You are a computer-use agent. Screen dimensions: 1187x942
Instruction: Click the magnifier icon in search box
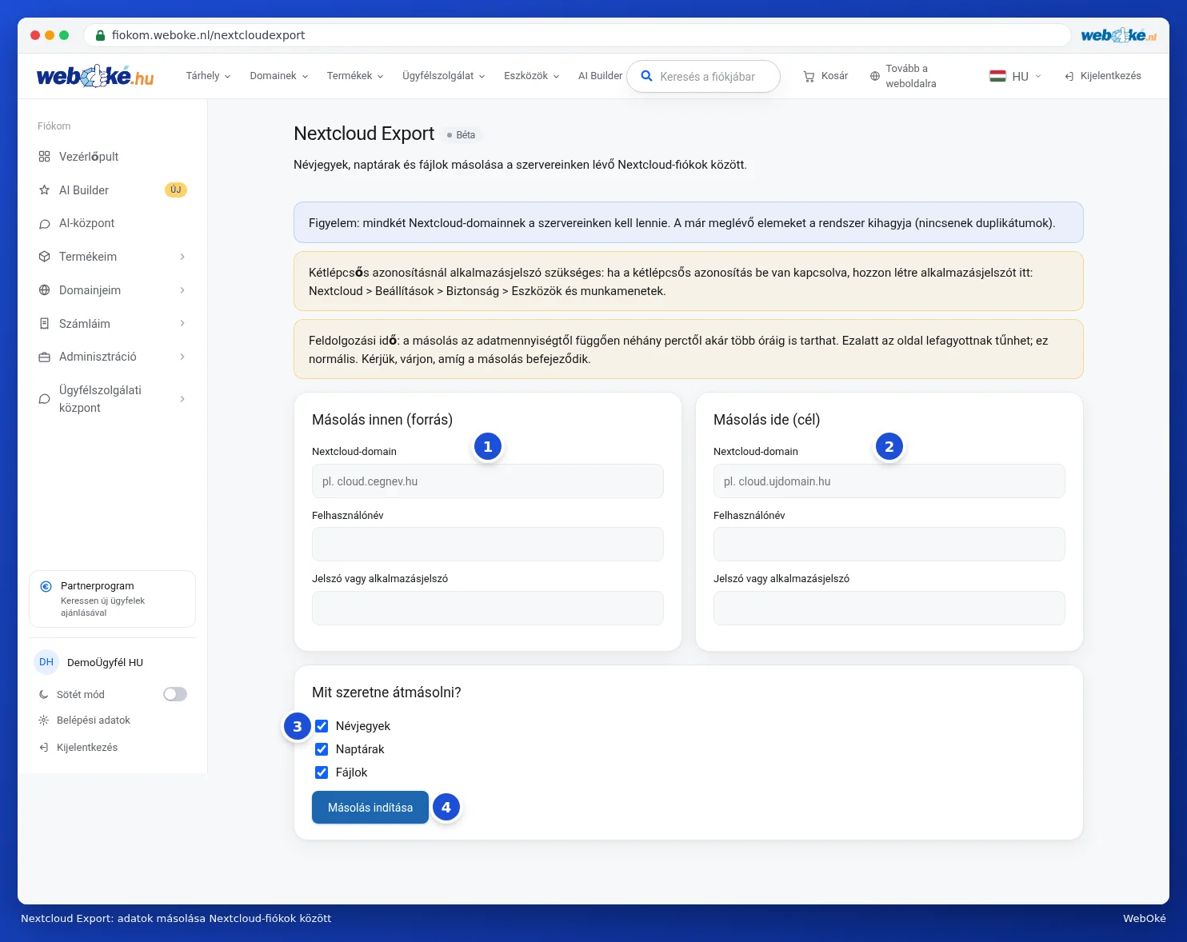[646, 76]
